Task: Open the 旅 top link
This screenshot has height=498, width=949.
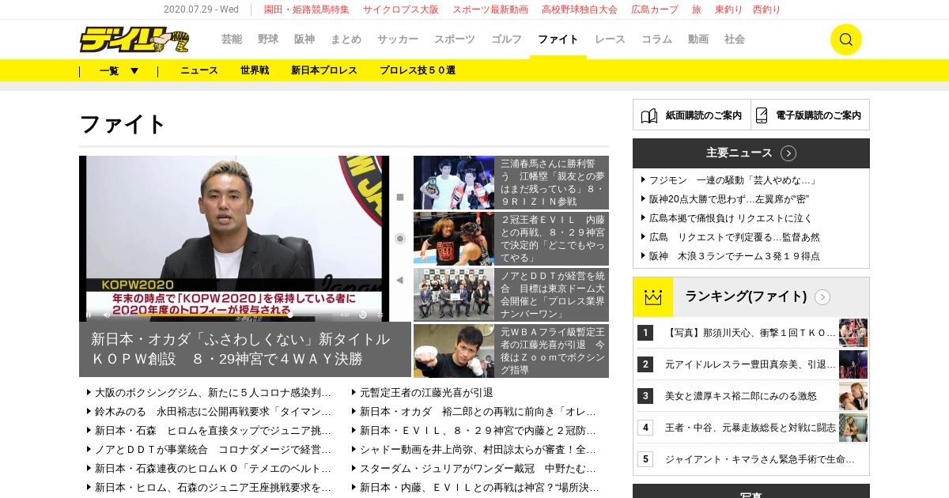Action: (697, 9)
